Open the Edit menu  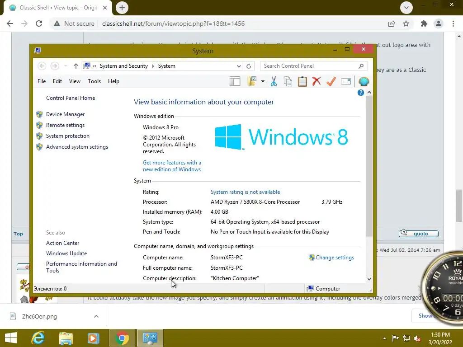tap(57, 81)
